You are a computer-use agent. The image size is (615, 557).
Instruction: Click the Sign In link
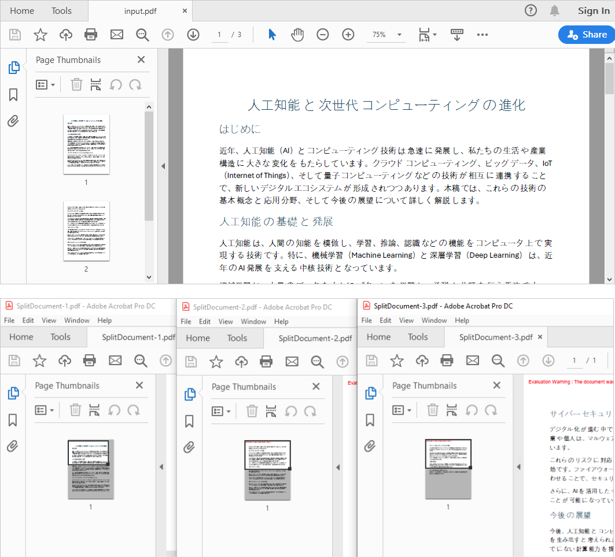pyautogui.click(x=594, y=10)
